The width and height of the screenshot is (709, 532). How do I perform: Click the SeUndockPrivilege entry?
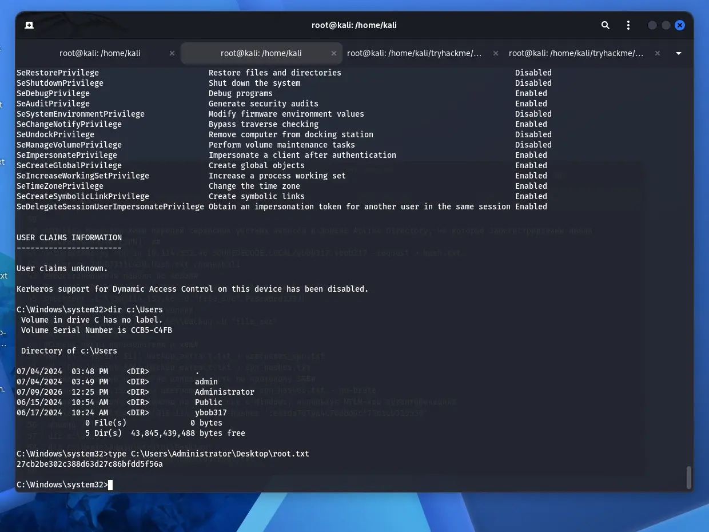[x=55, y=134]
